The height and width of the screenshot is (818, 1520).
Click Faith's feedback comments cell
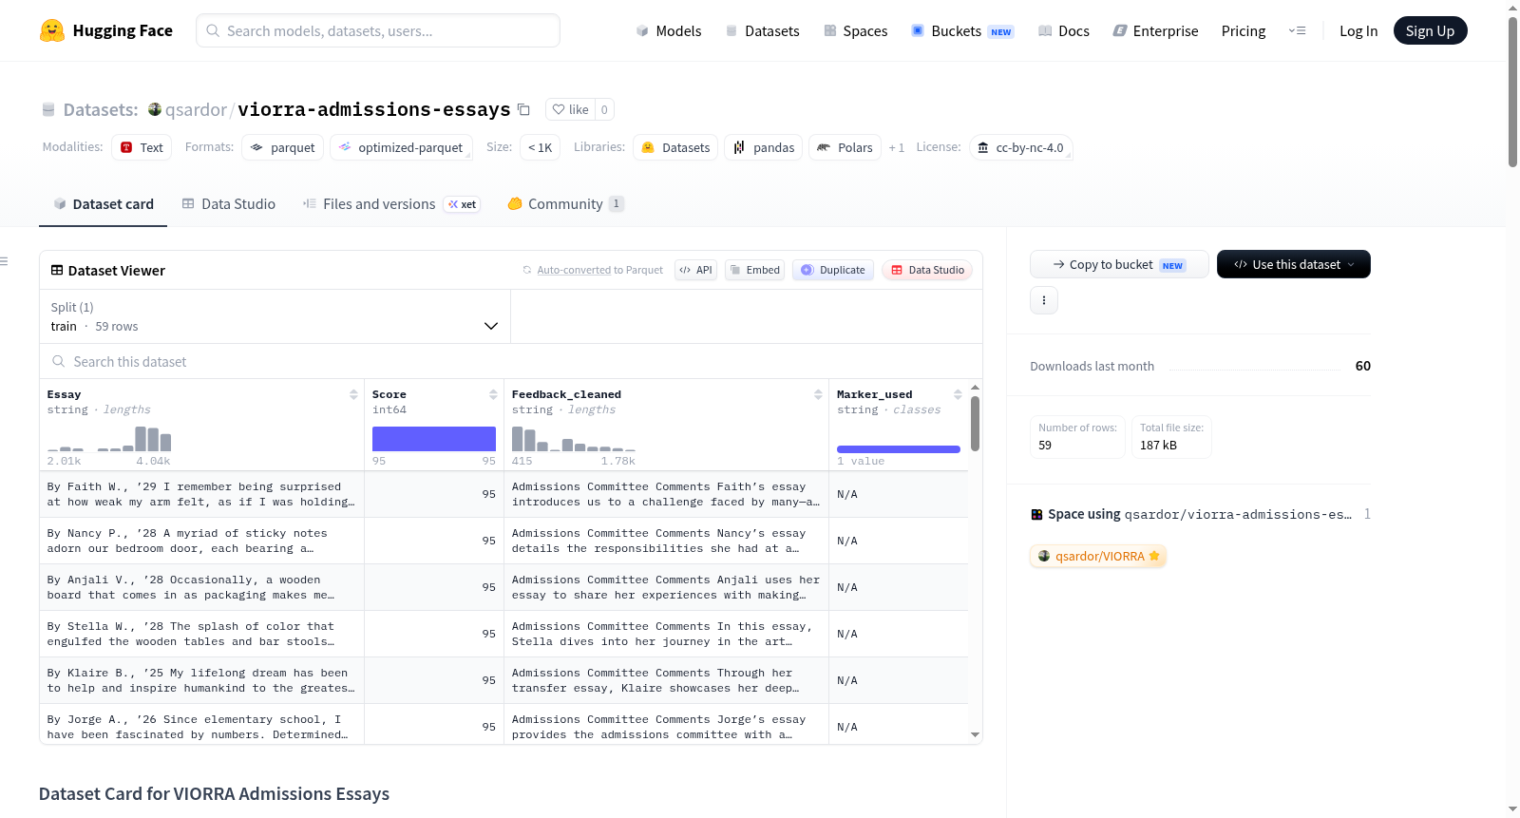[666, 494]
